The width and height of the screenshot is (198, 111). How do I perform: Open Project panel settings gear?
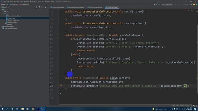(x=45, y=7)
